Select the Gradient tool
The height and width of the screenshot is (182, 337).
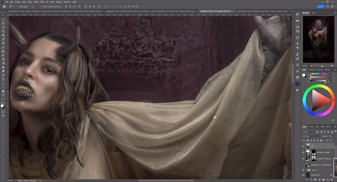3,63
